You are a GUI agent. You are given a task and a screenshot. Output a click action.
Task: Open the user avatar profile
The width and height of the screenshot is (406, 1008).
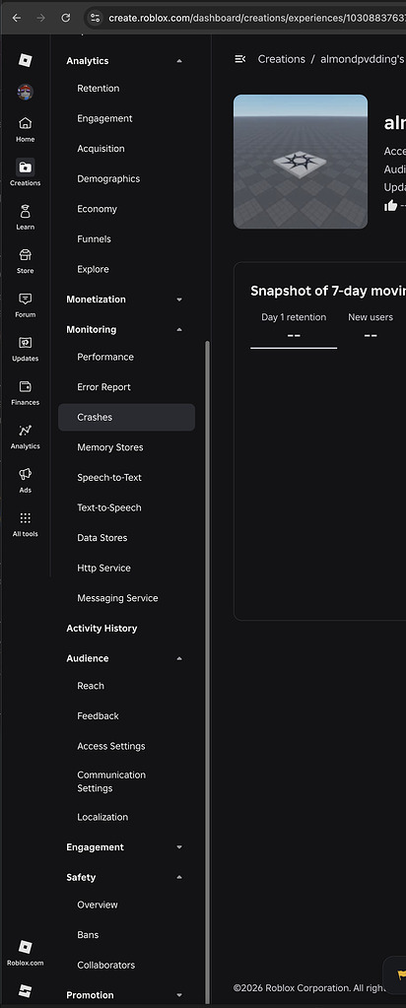tap(25, 92)
